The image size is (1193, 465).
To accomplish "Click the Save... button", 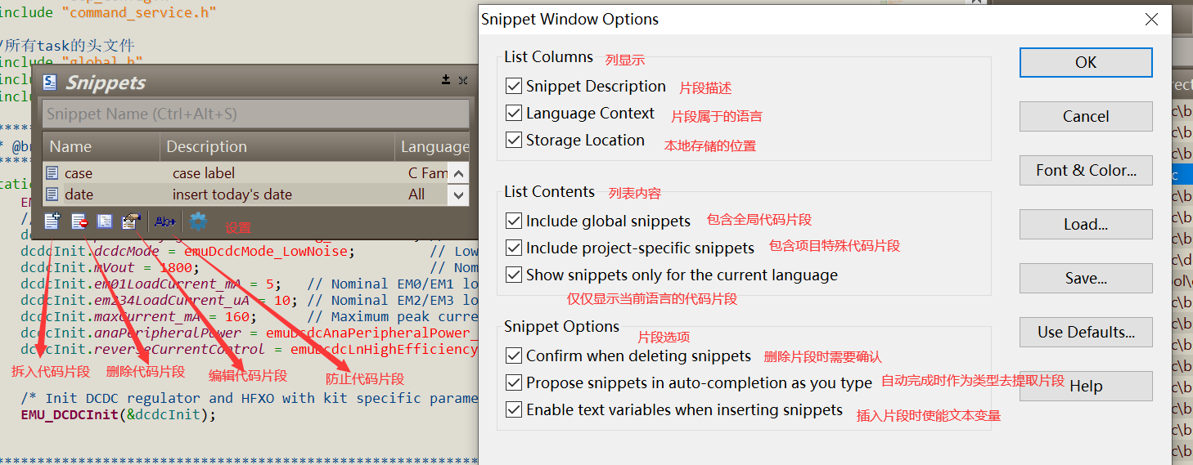I will pyautogui.click(x=1086, y=278).
